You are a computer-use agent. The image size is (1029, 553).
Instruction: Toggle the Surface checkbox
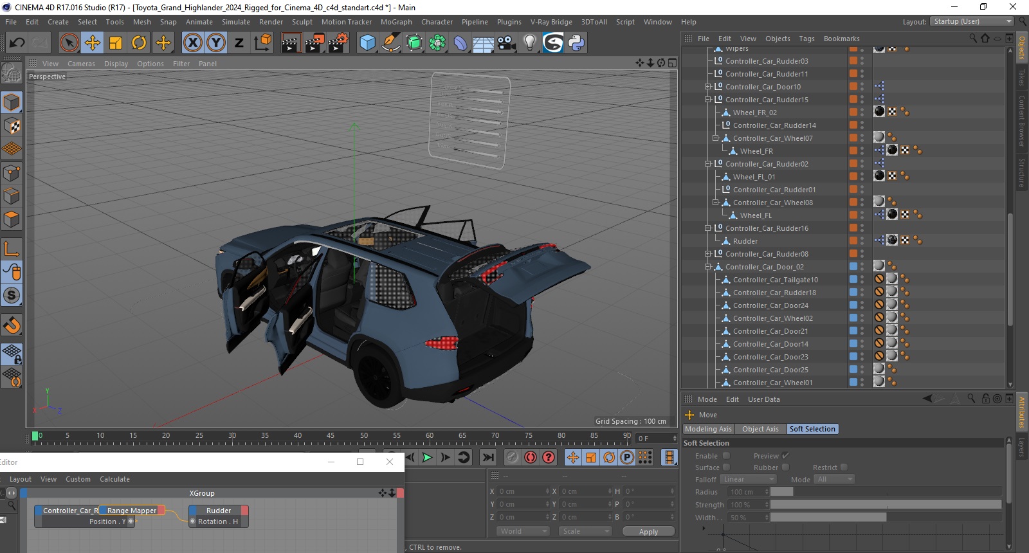coord(726,467)
